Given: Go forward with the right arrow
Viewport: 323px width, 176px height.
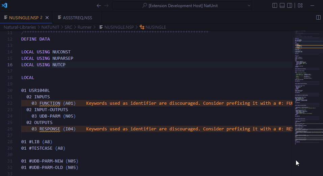Looking at the screenshot, I should [x=106, y=5].
